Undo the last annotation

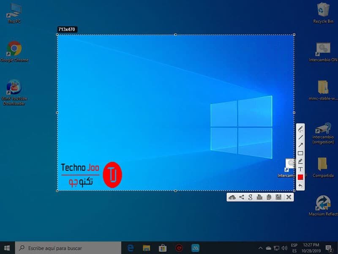click(300, 186)
